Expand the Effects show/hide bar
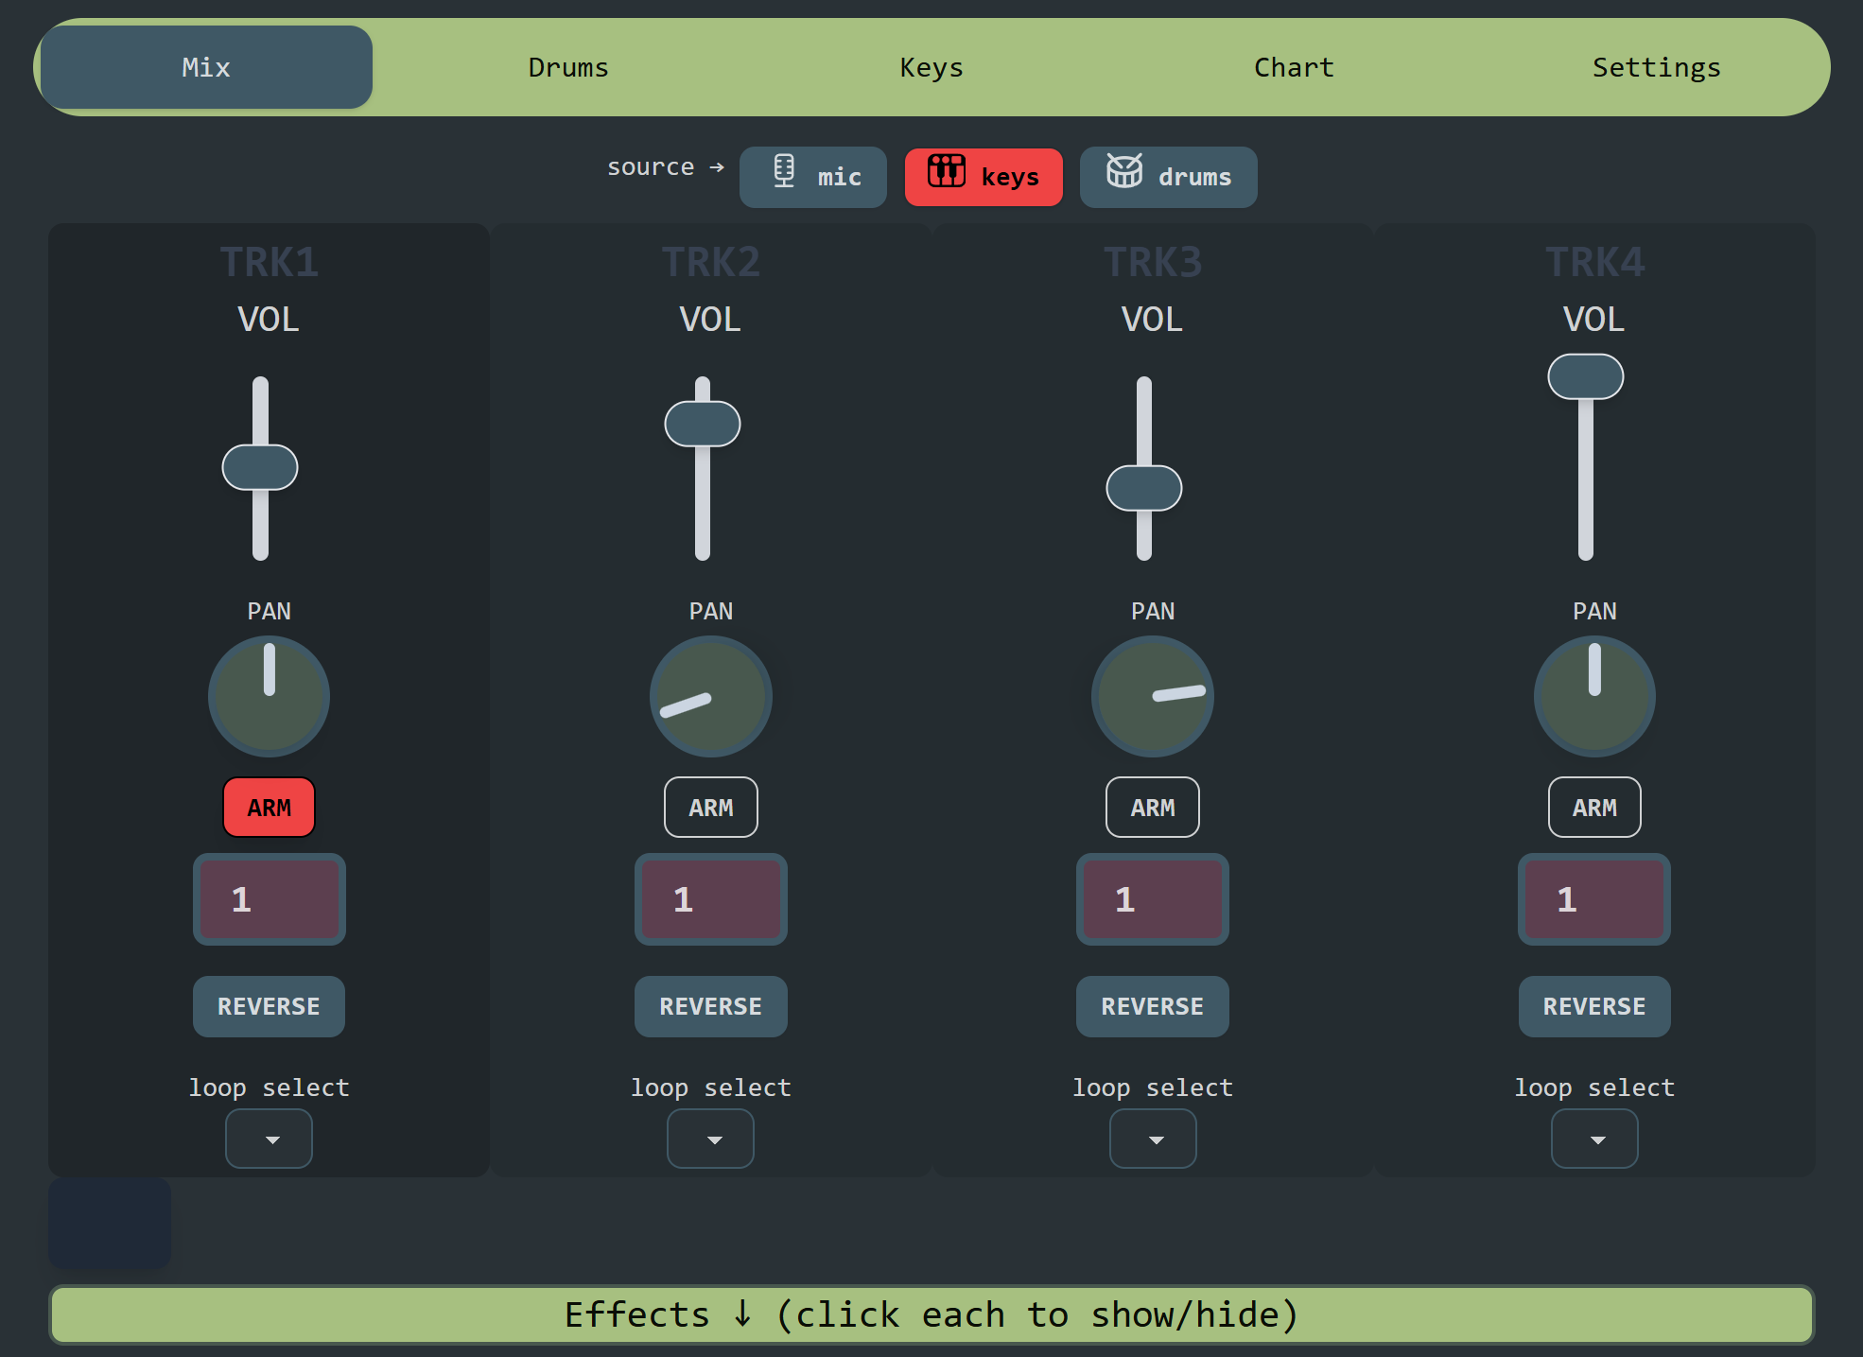Viewport: 1863px width, 1357px height. click(x=931, y=1314)
